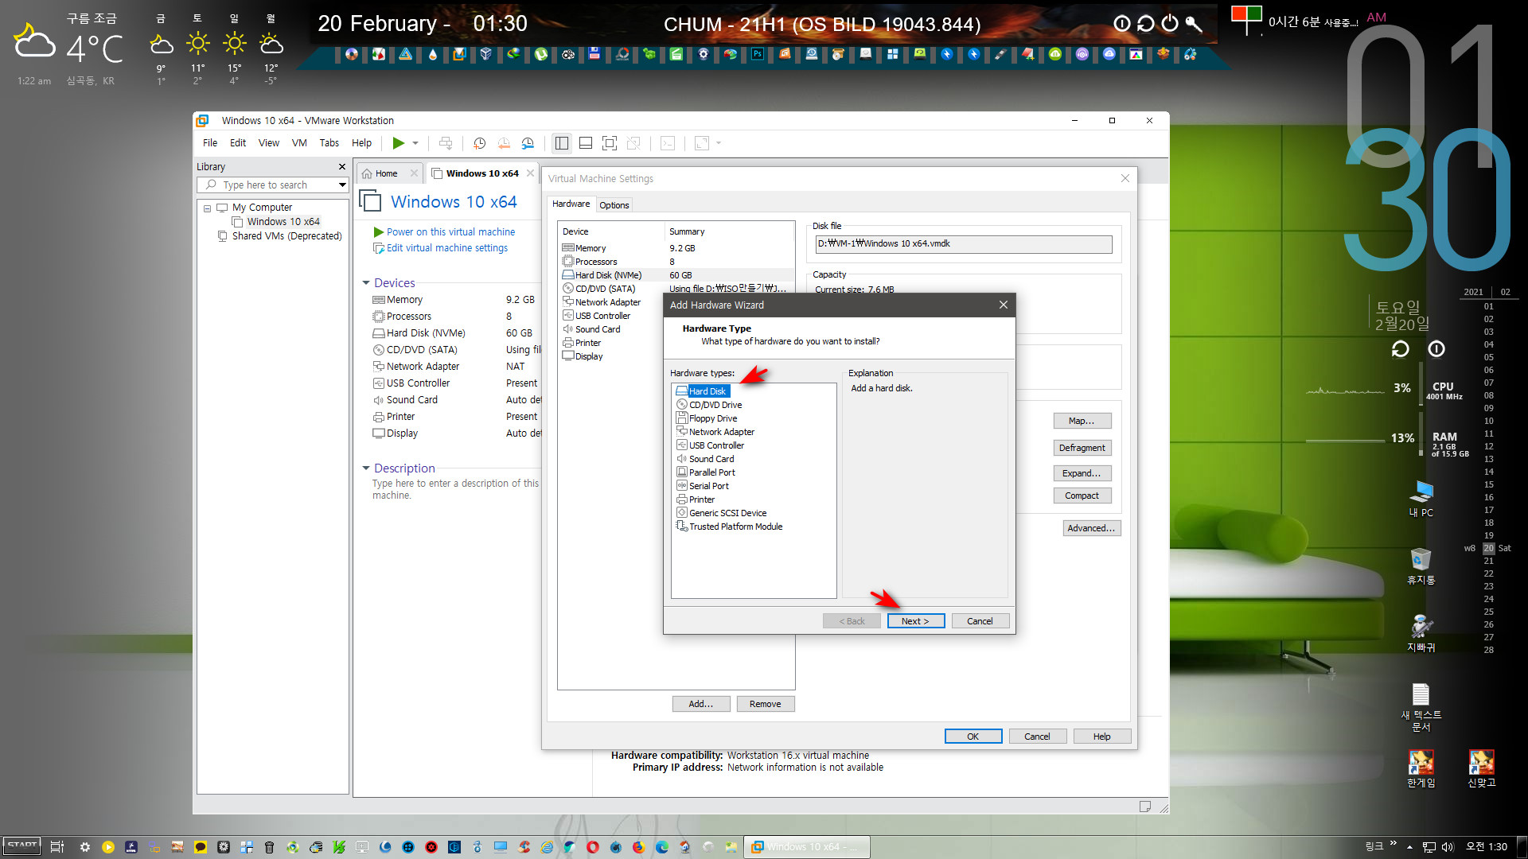Select Sound Card hardware type in wizard
This screenshot has height=859, width=1528.
(711, 459)
